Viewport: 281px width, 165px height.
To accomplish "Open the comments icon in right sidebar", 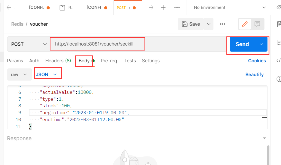I will pos(279,42).
